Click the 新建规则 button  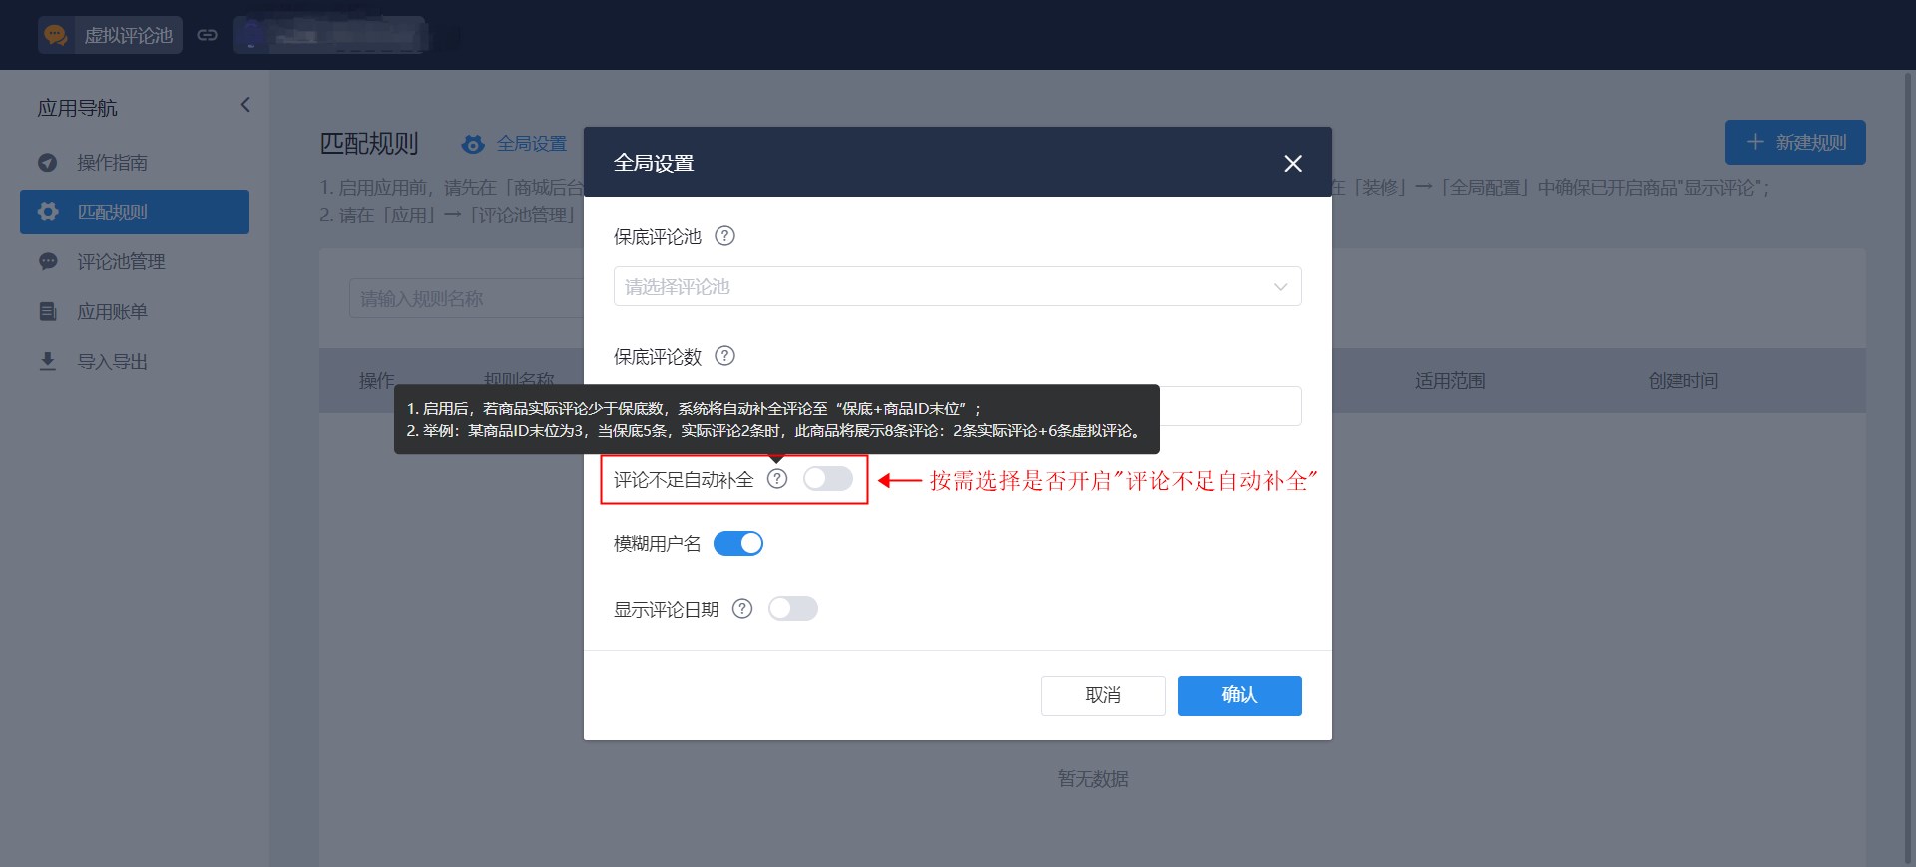(x=1795, y=142)
